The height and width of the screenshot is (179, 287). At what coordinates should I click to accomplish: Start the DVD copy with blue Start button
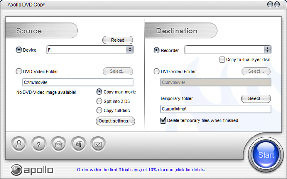pos(266,155)
